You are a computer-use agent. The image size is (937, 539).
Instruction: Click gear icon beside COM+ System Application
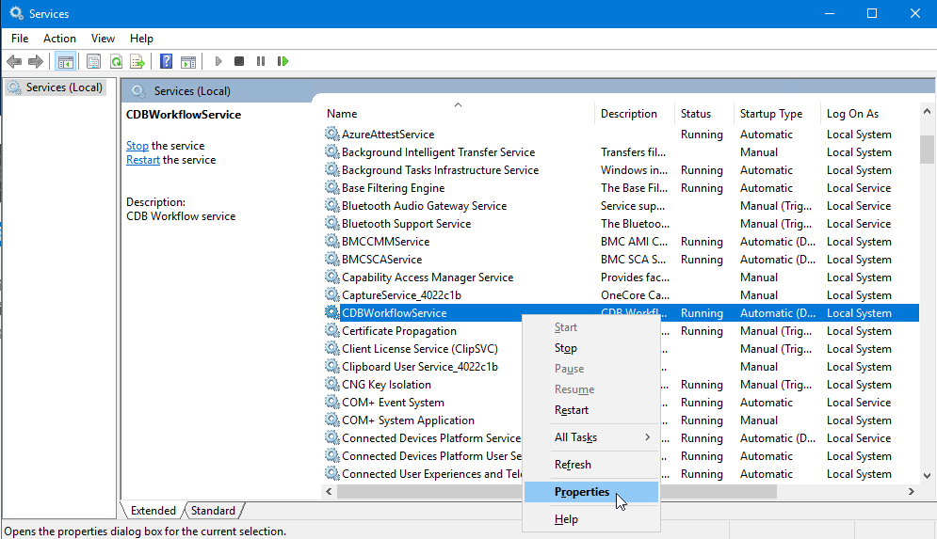coord(331,420)
